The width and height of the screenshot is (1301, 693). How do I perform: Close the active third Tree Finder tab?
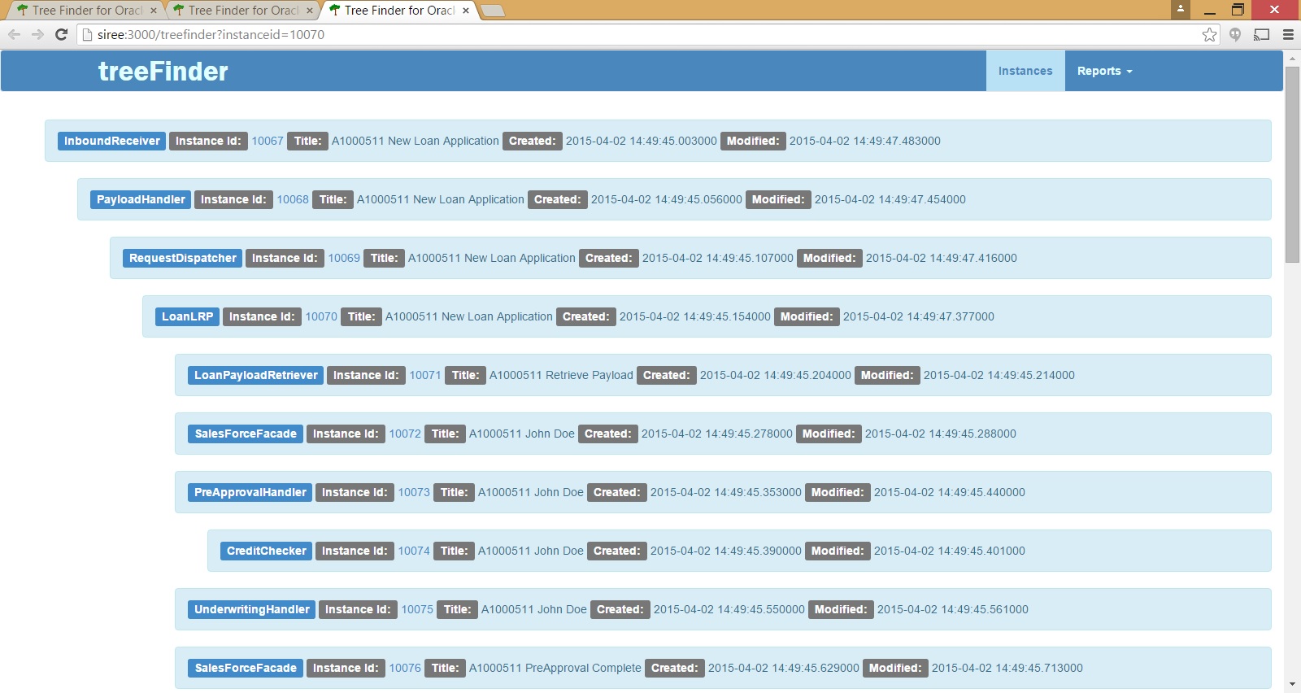click(466, 11)
